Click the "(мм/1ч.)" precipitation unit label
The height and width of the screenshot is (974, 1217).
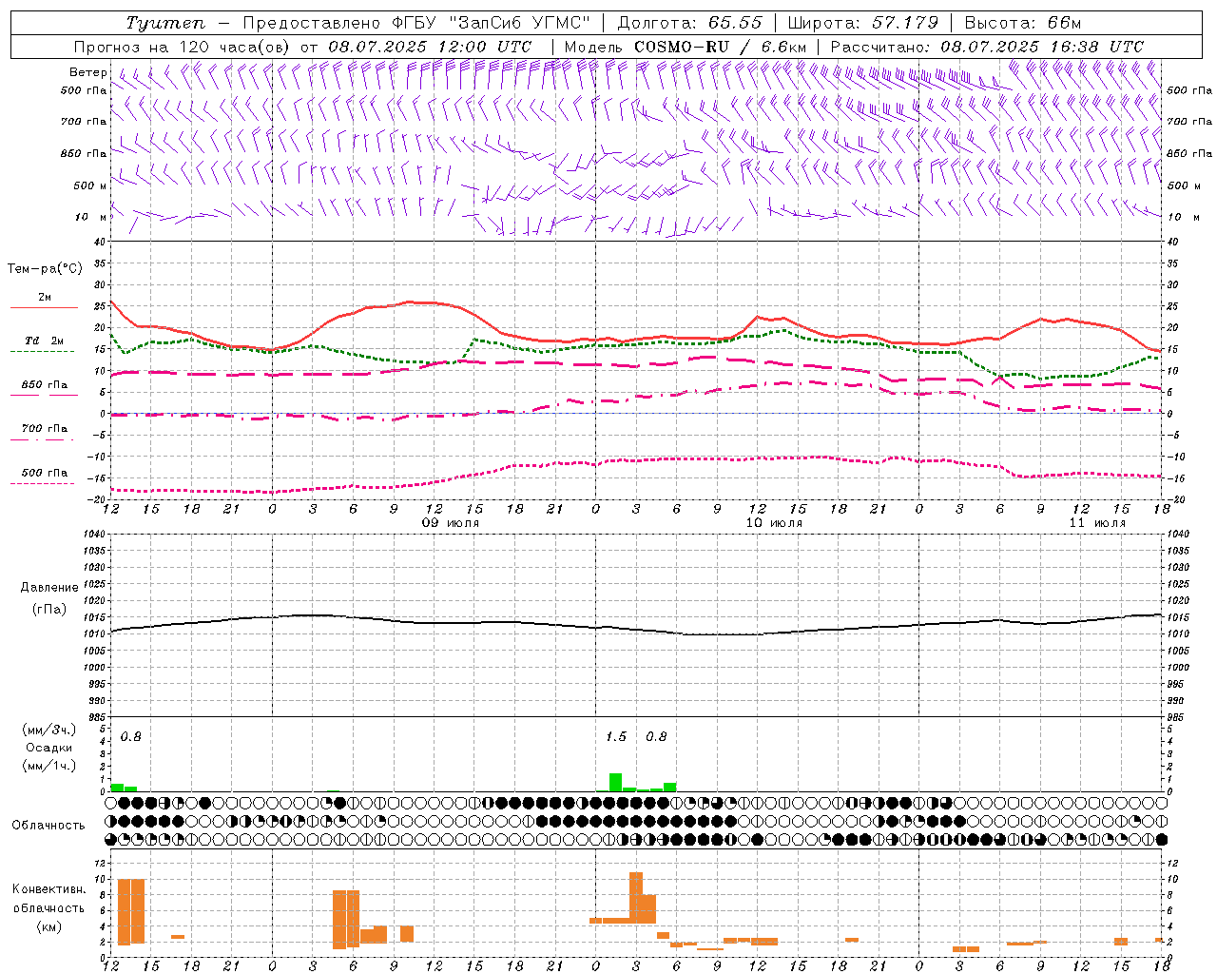pyautogui.click(x=49, y=766)
